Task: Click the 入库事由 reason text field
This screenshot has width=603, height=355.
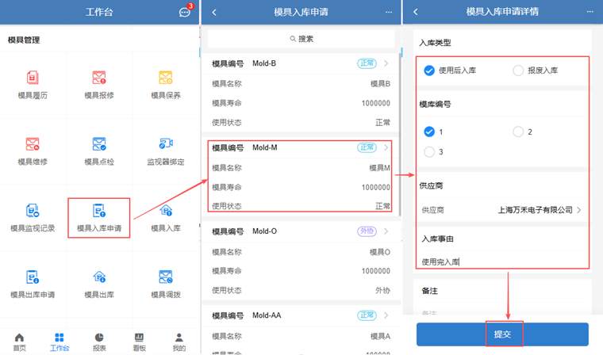Action: (x=501, y=261)
